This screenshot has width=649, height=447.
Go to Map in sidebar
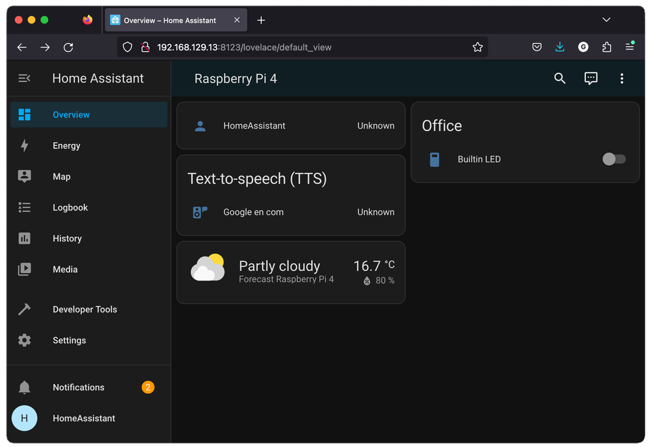point(62,177)
